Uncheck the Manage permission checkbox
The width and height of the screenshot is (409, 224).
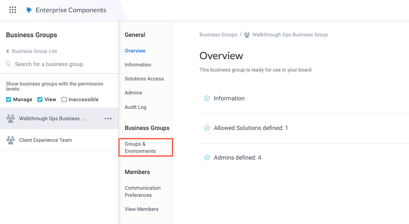[8, 100]
